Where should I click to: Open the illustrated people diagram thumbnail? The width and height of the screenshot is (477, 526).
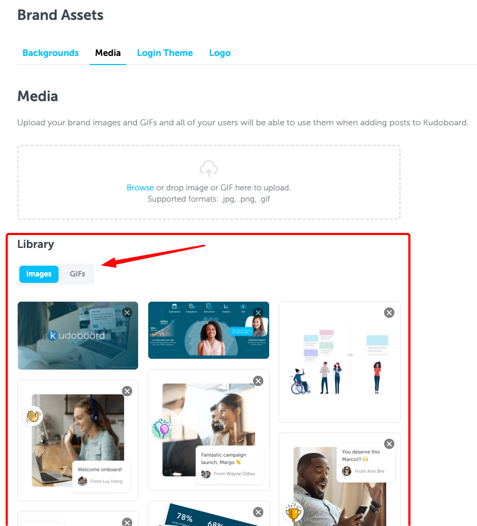coord(339,362)
